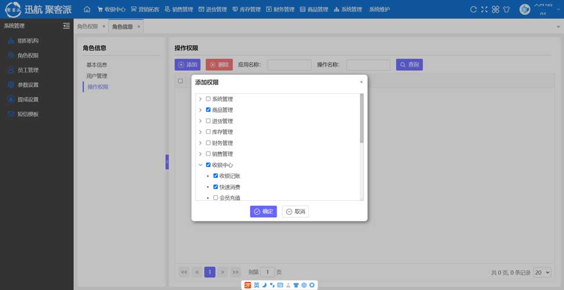Switch to the 角色权限 tab
Screen dimensions: 564x290
coord(87,27)
